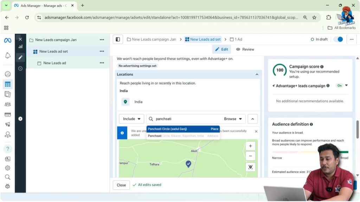
Task: Open All Bookmarks folder
Action: [x=341, y=28]
